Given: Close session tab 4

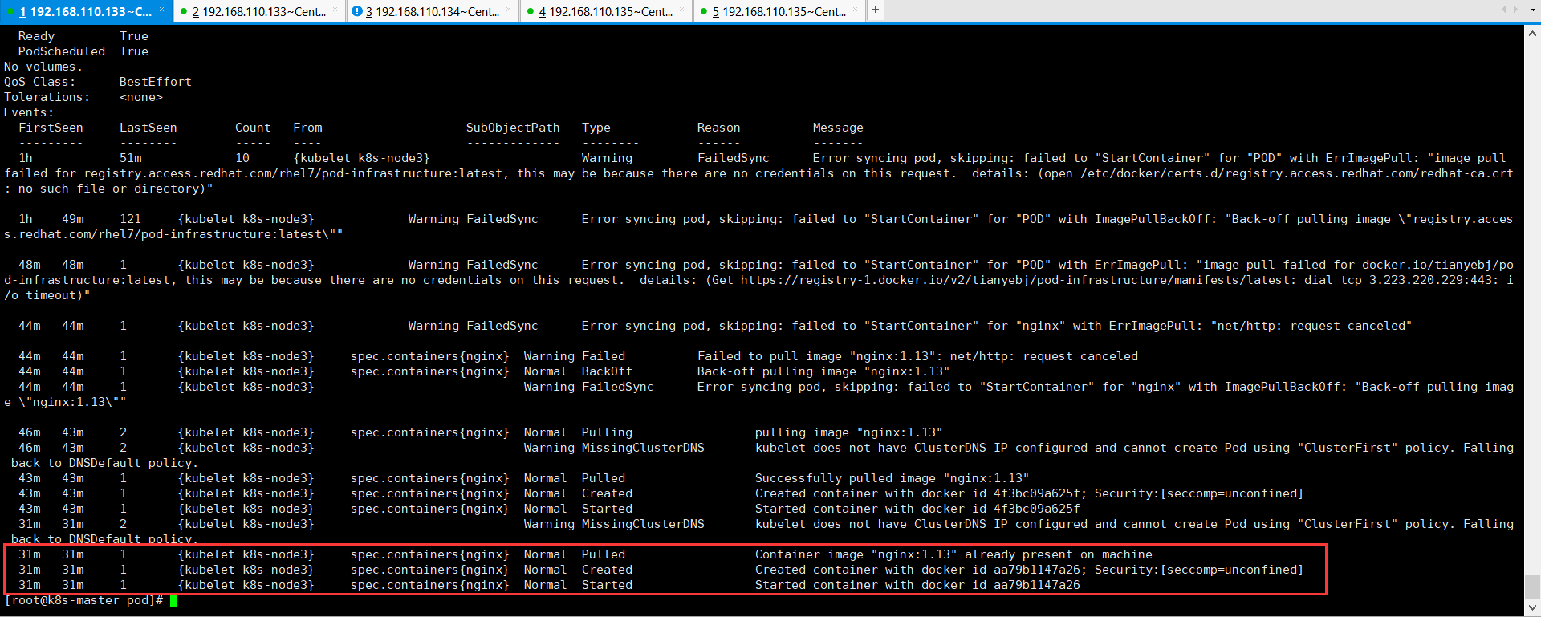Looking at the screenshot, I should 682,10.
